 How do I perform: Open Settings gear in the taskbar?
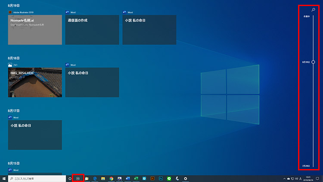(x=186, y=178)
